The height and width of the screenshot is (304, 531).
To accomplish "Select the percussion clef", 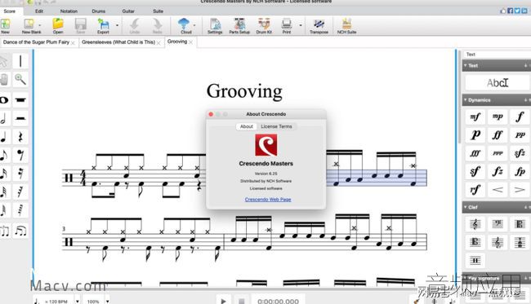I will [475, 261].
